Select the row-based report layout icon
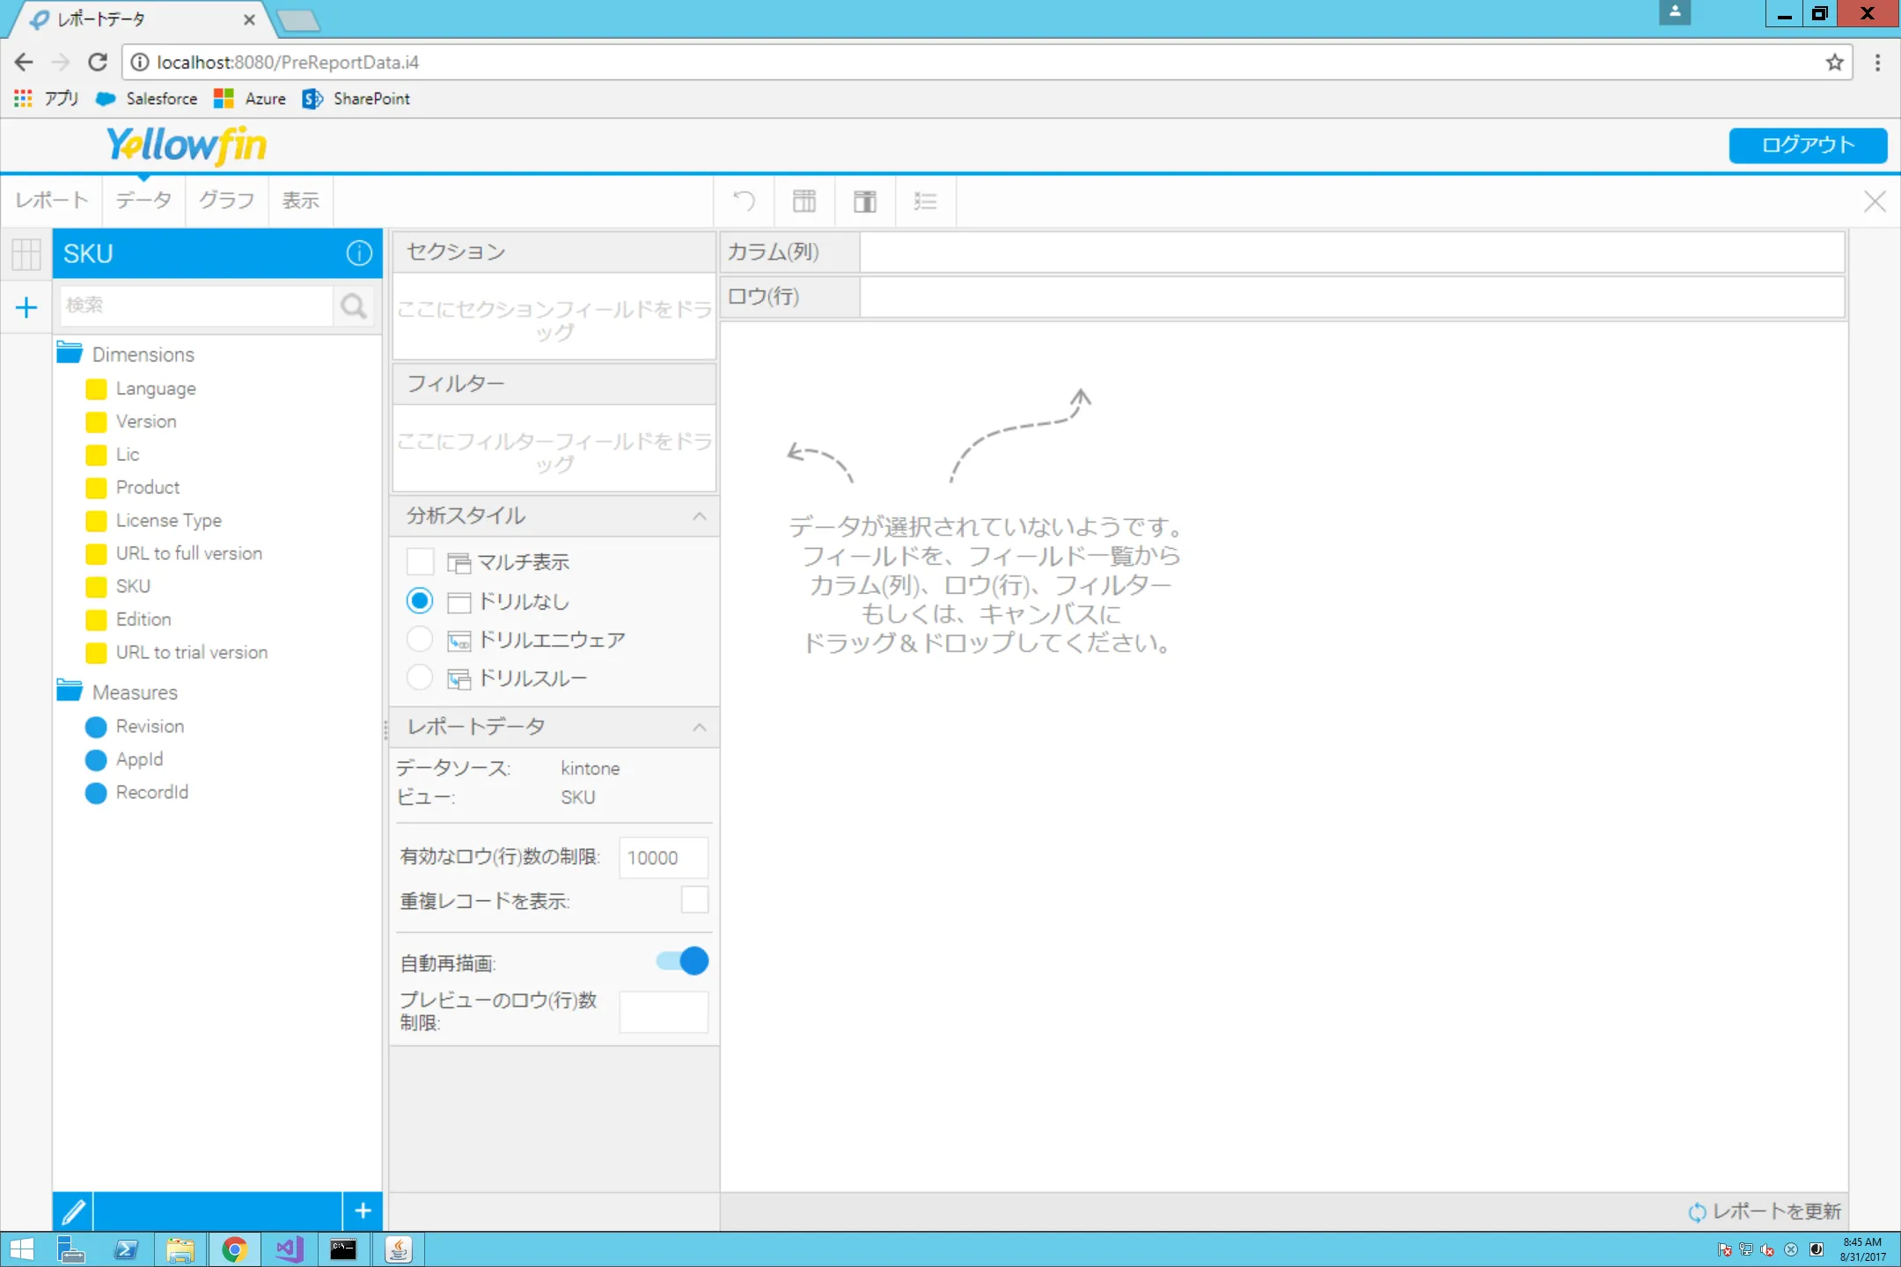Image resolution: width=1901 pixels, height=1267 pixels. (864, 201)
